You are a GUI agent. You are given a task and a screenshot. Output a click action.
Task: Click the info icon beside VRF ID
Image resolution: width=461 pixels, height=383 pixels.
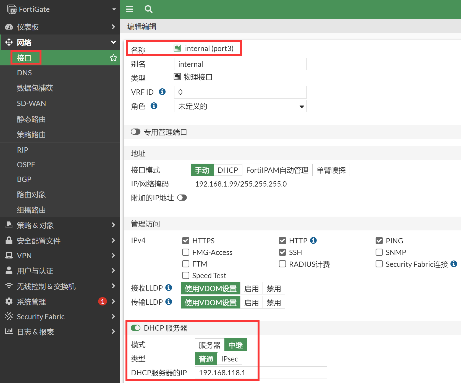point(162,92)
